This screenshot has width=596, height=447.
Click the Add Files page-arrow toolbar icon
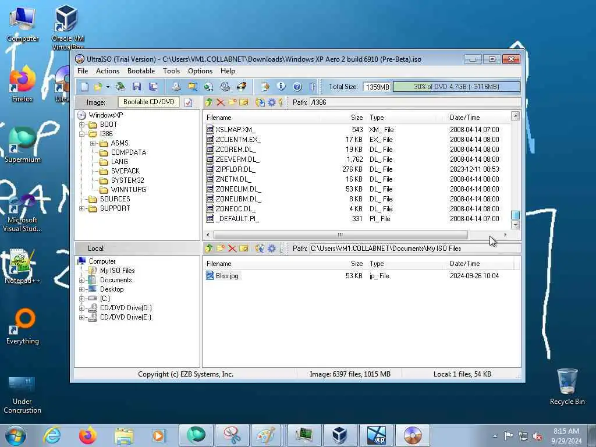(x=265, y=87)
